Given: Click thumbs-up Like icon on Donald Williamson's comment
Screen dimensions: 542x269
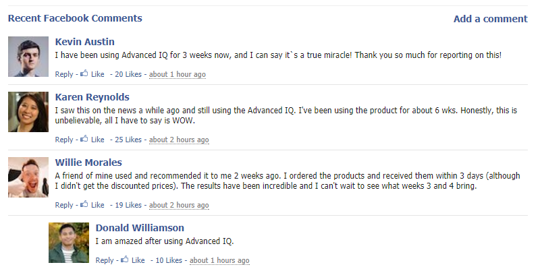Looking at the screenshot, I should point(124,260).
